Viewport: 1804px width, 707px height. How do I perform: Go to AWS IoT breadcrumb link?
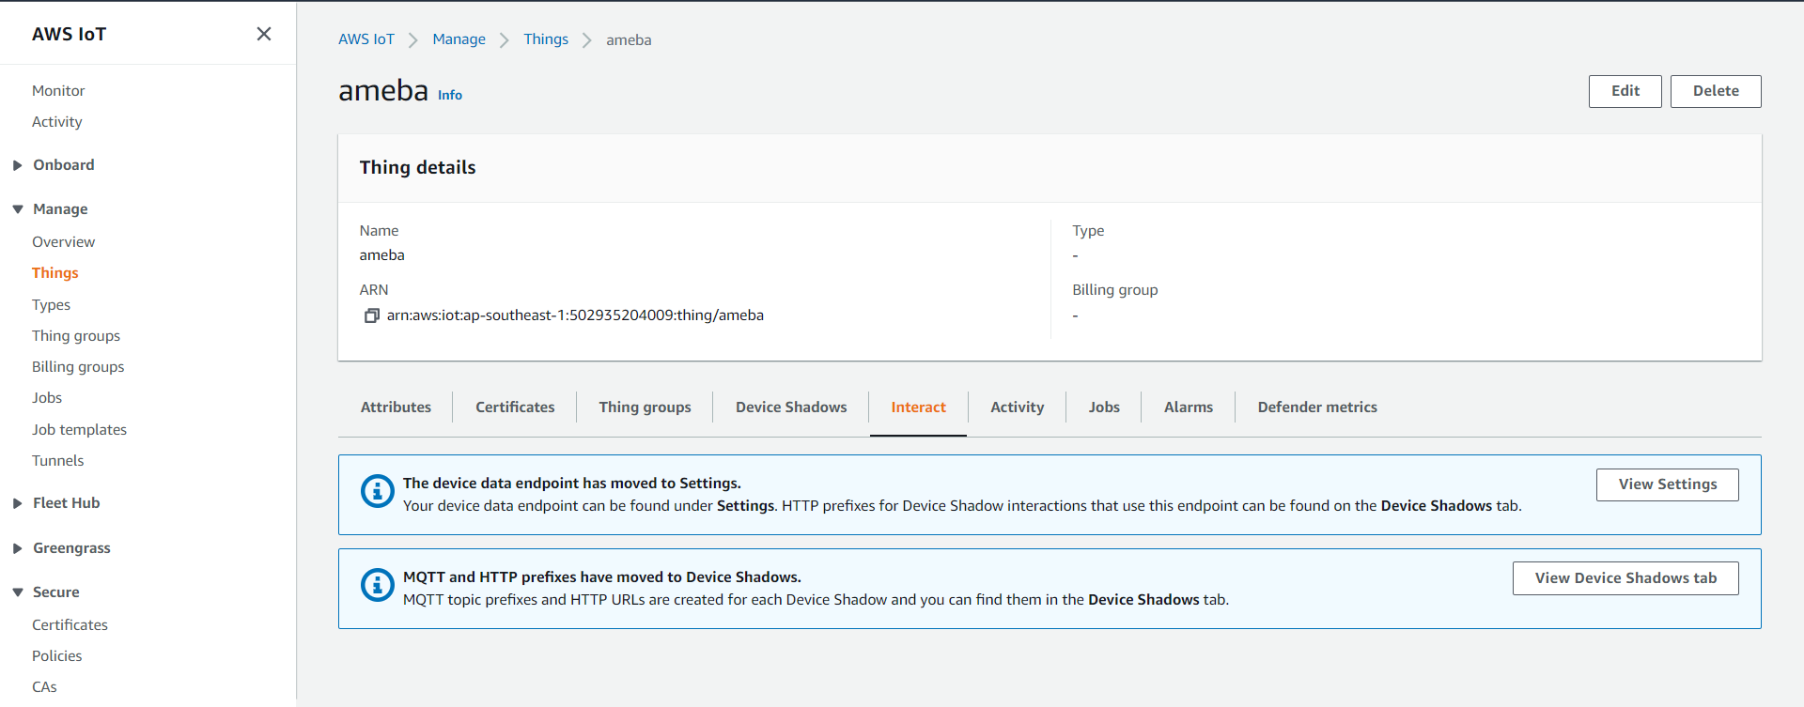pyautogui.click(x=366, y=39)
